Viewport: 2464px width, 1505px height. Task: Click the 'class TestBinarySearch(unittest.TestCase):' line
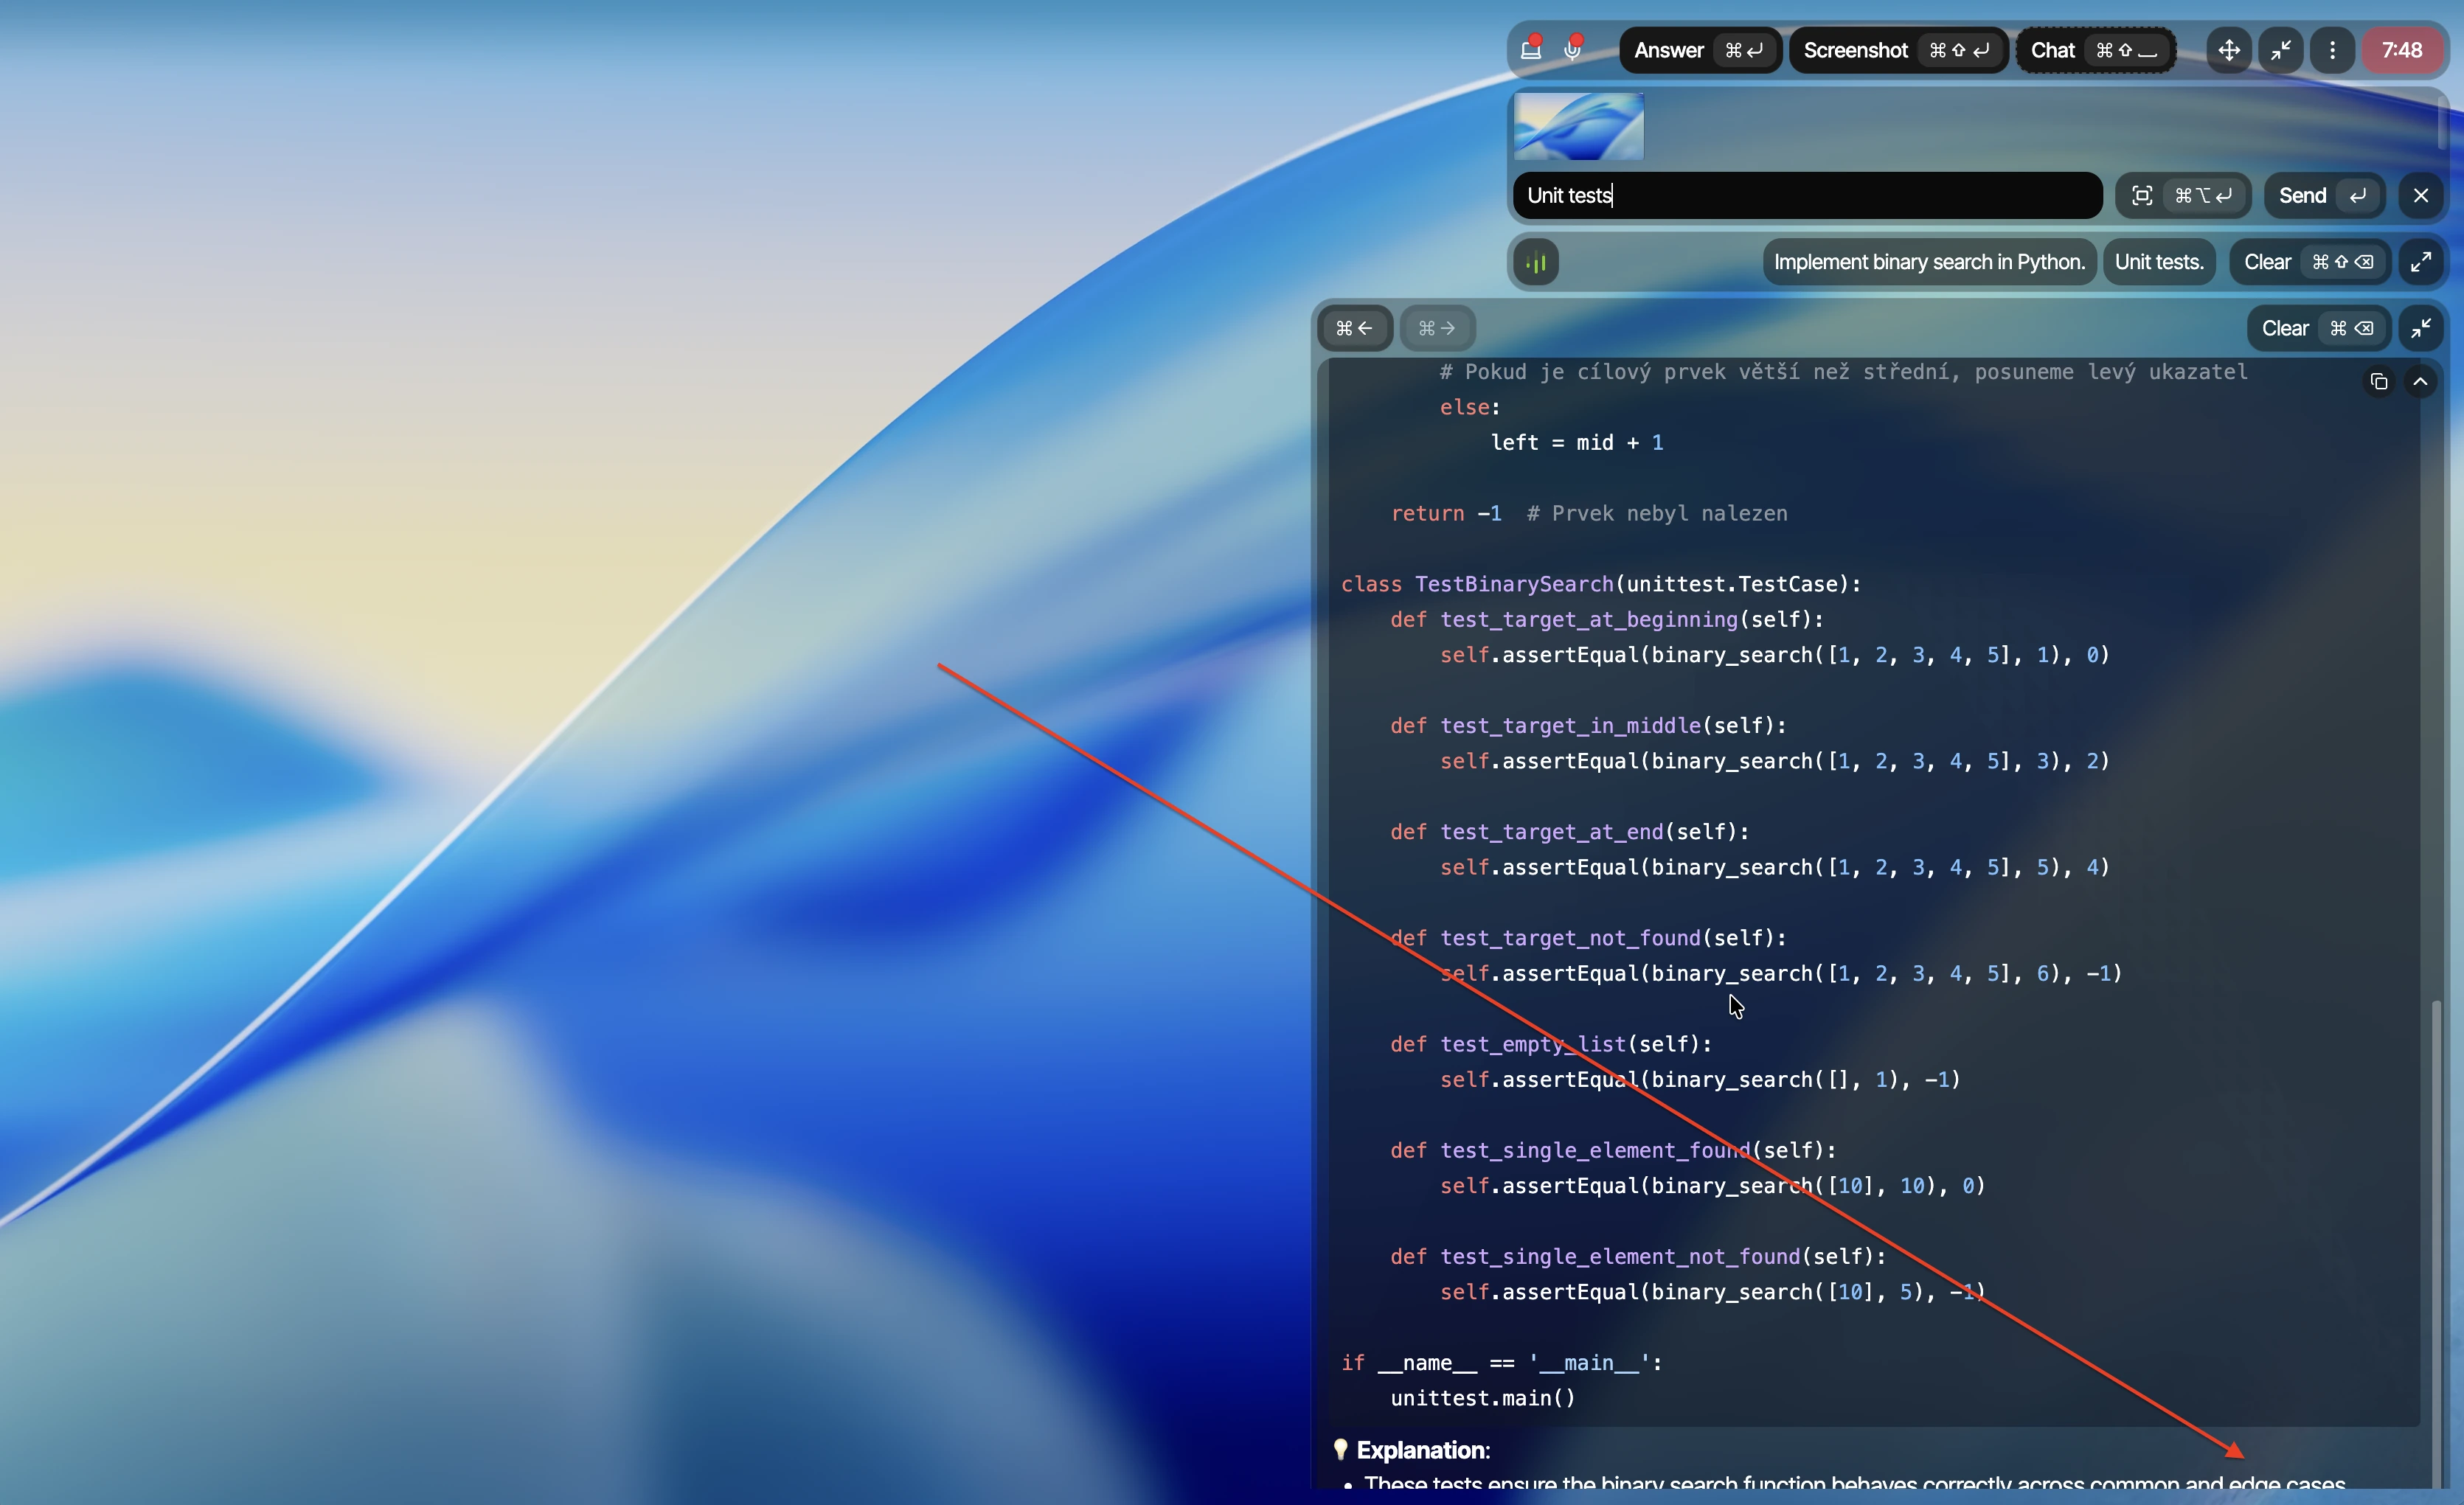[x=1601, y=584]
